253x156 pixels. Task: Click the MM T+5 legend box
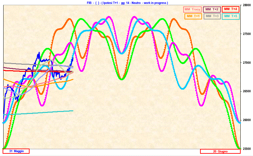(x=231, y=16)
